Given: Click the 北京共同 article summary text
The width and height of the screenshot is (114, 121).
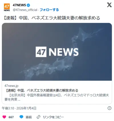Looking at the screenshot, I should point(57,97).
